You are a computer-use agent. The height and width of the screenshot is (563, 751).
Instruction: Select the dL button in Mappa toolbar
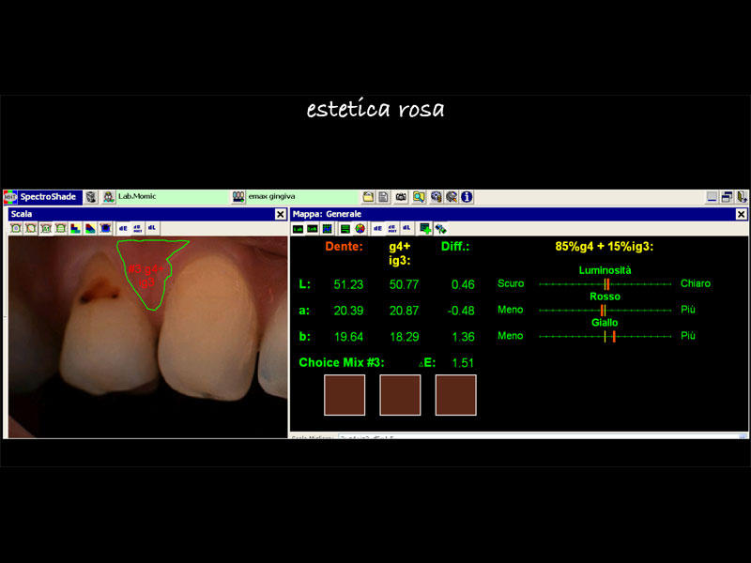click(406, 229)
